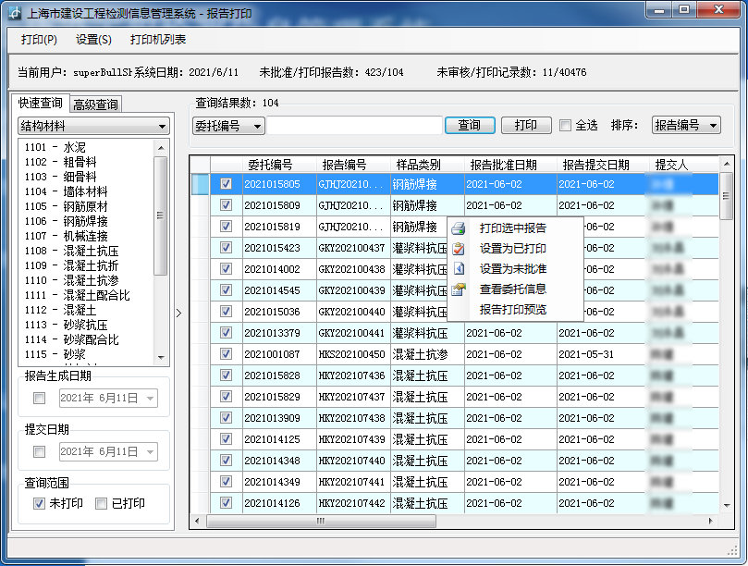Click the printer icon beside 打印选中报告
Image resolution: width=748 pixels, height=566 pixels.
click(x=459, y=228)
